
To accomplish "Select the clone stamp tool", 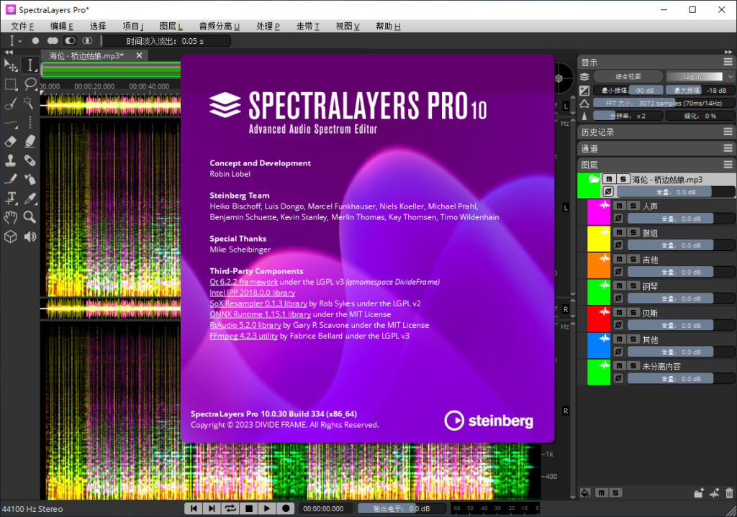I will tap(10, 160).
